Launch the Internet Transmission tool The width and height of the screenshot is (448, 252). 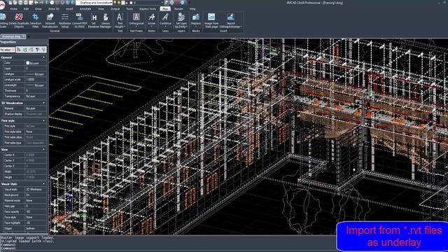pyautogui.click(x=50, y=20)
